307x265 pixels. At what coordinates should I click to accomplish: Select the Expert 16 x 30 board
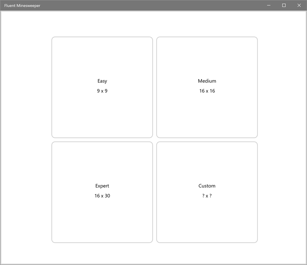click(102, 192)
